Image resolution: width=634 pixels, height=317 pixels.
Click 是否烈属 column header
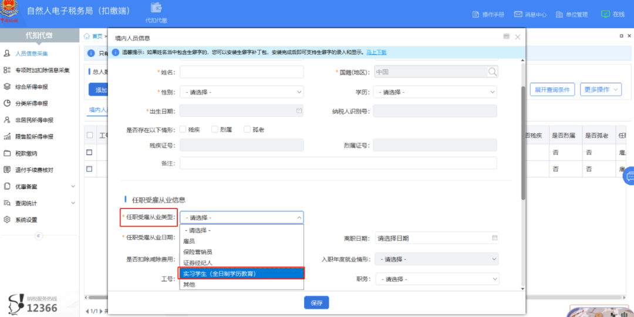pos(564,136)
